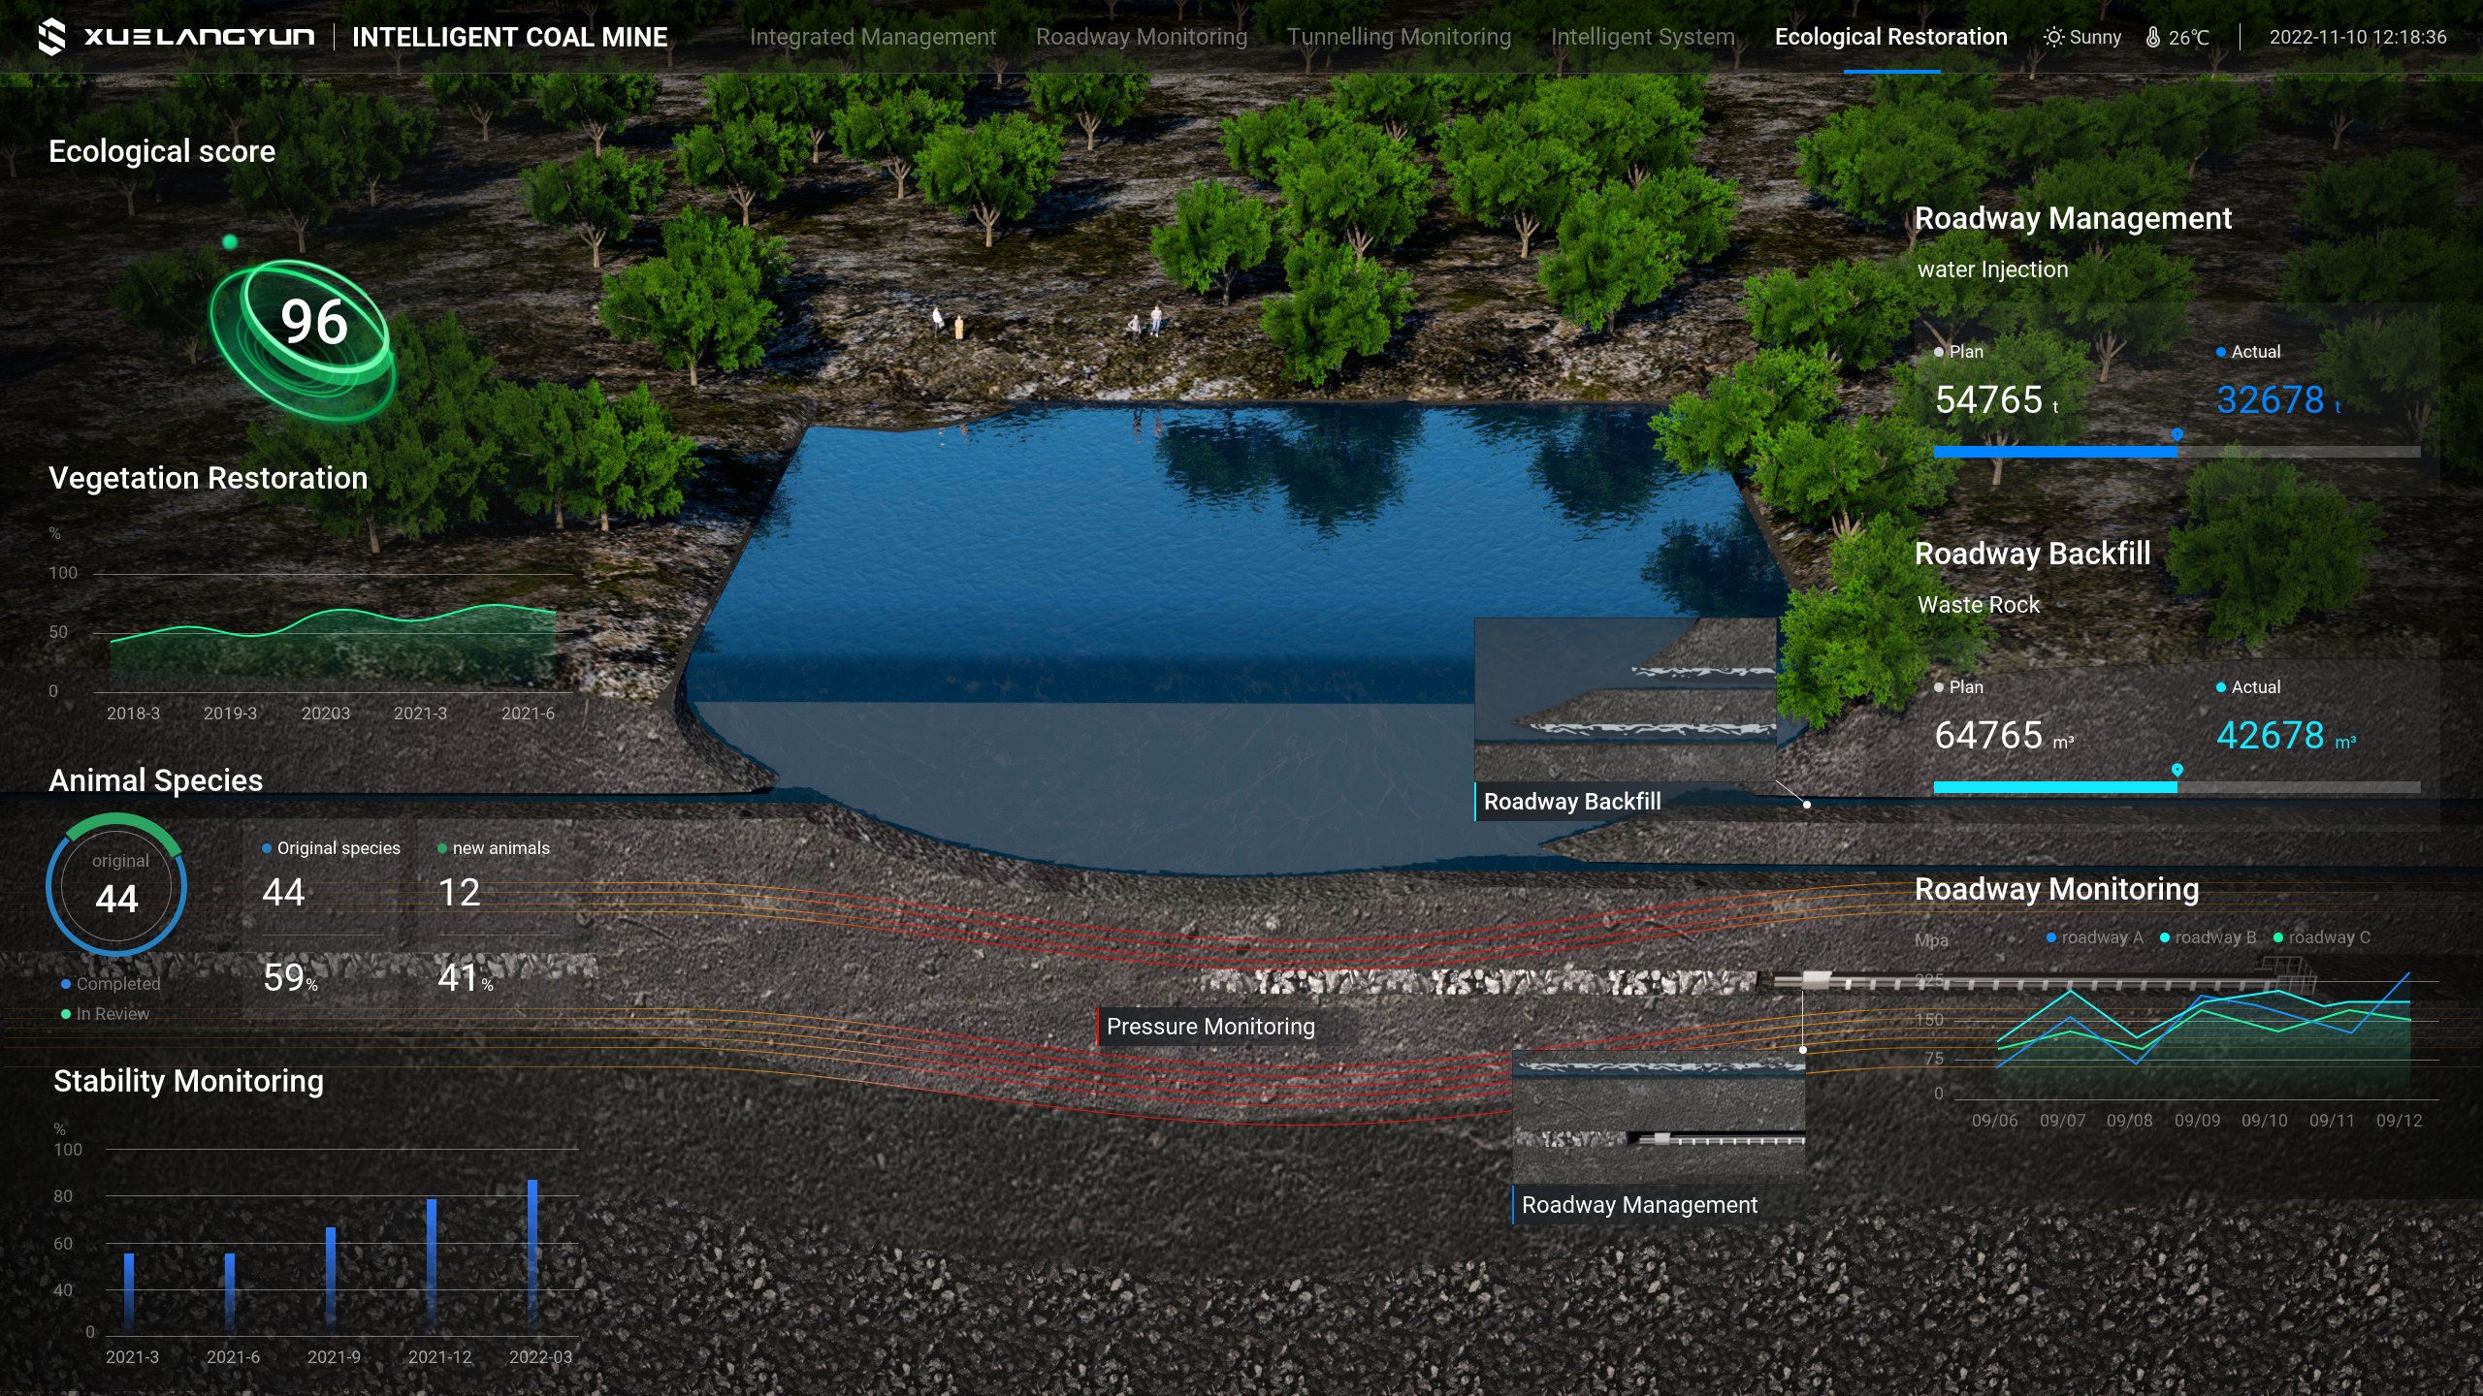Viewport: 2483px width, 1396px height.
Task: Toggle the roadway C legend
Action: [2328, 937]
